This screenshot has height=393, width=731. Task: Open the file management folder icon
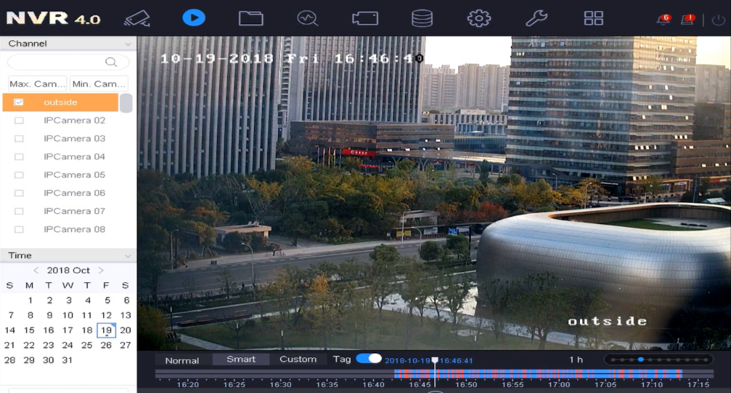[251, 18]
